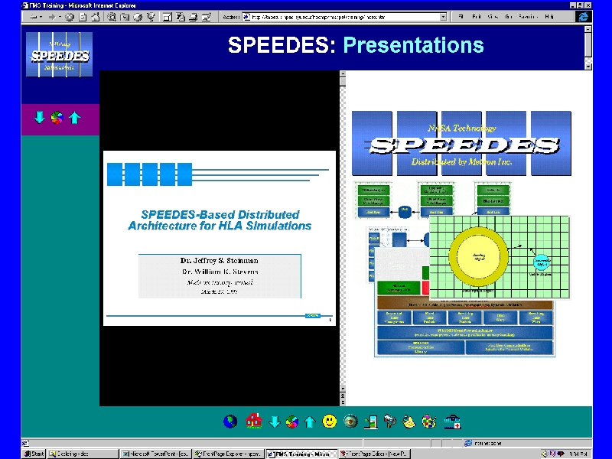612x459 pixels.
Task: Switch to FrontPage Explorer taskbar button
Action: (228, 454)
